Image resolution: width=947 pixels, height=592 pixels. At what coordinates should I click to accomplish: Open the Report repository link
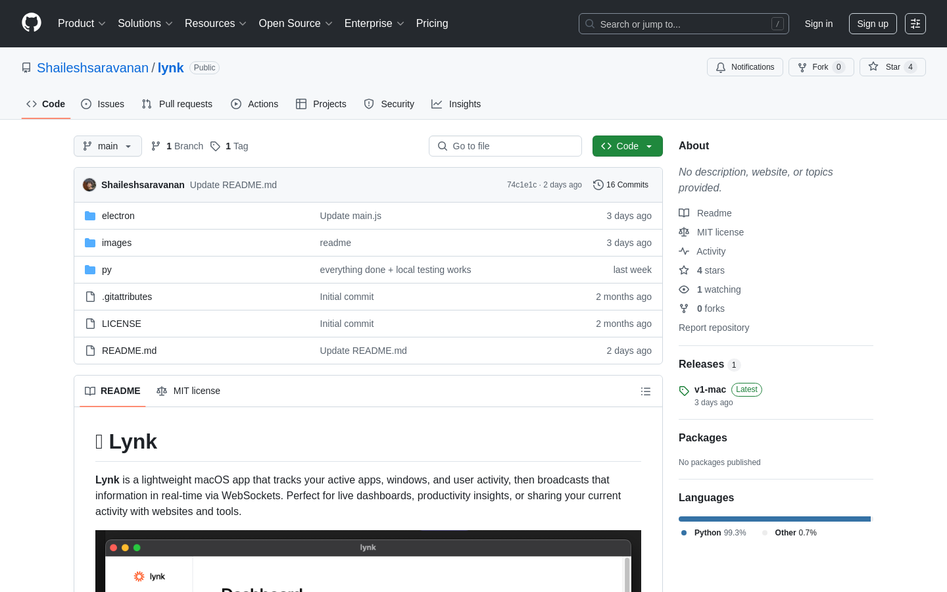[714, 328]
